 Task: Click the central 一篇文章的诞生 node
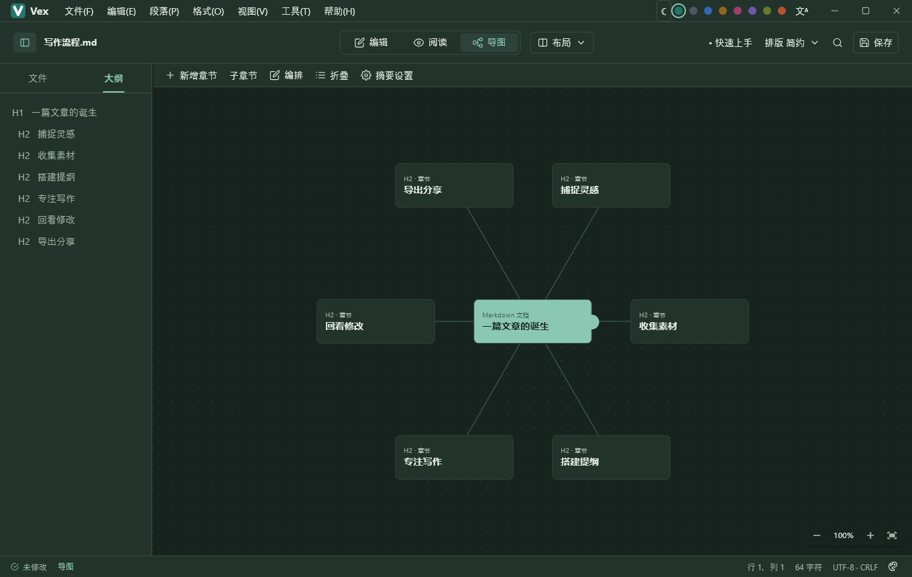(x=532, y=321)
